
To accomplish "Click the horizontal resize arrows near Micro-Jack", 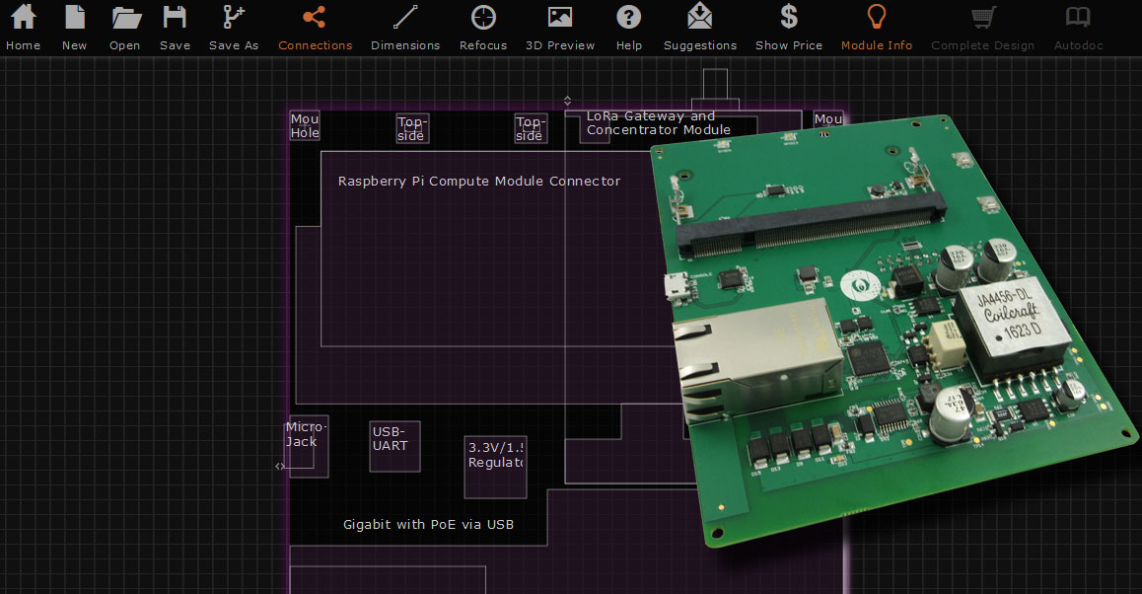I will 279,467.
